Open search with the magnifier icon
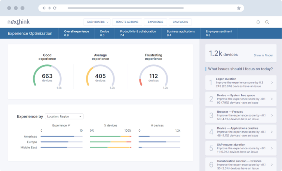Viewport: 282px width, 171px height. (267, 22)
